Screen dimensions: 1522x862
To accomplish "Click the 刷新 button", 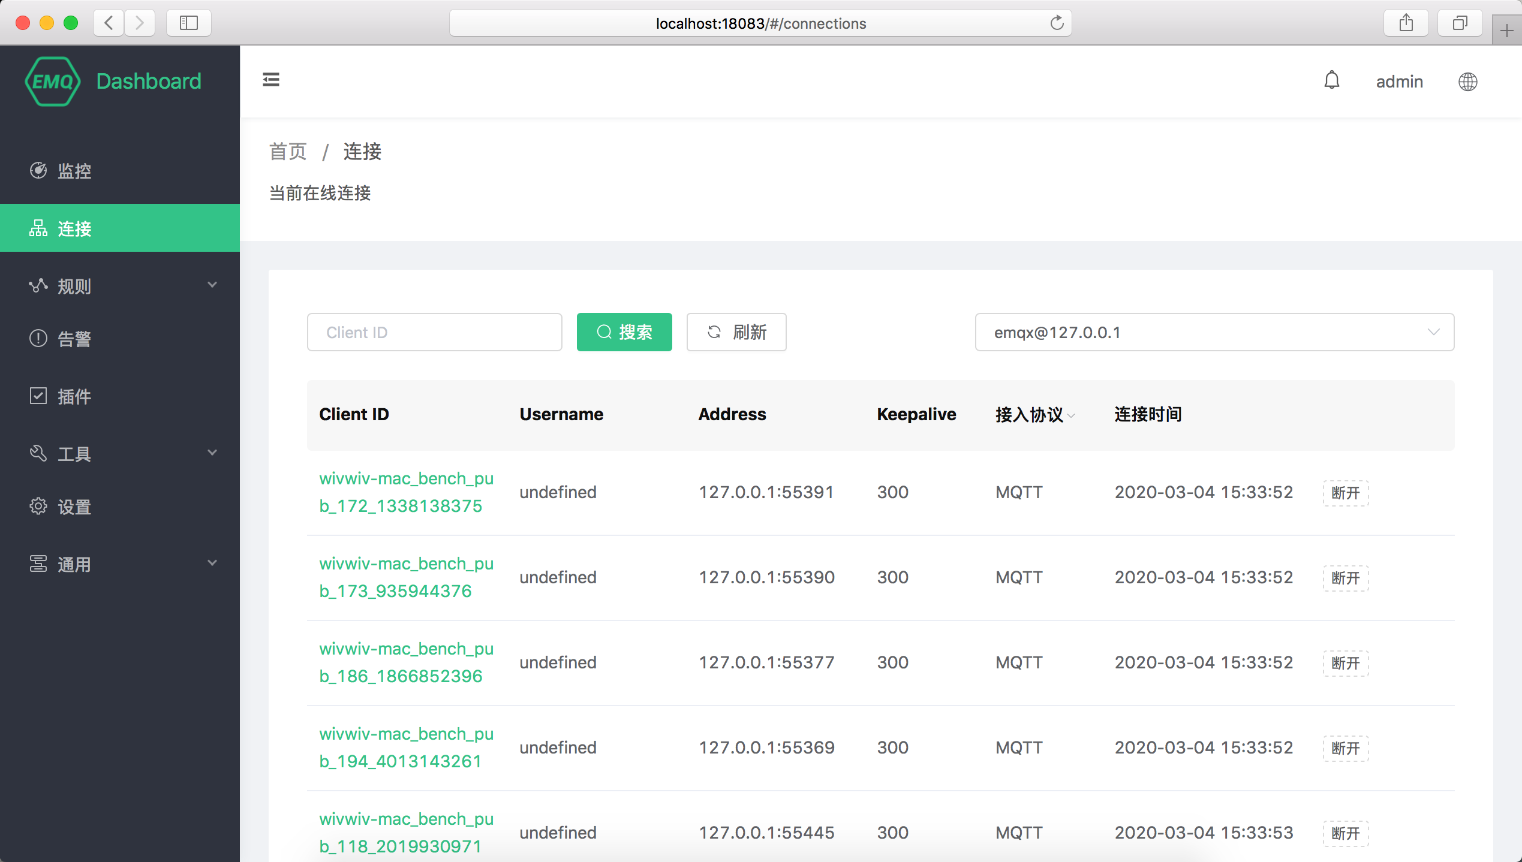I will [x=736, y=332].
